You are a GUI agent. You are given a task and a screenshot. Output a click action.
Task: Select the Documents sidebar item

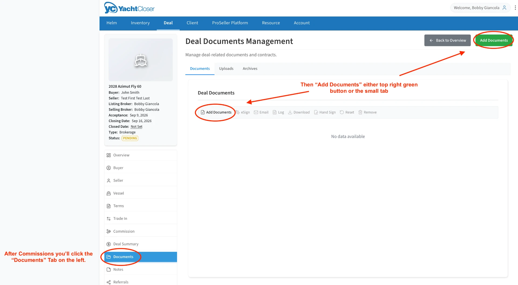click(x=141, y=257)
